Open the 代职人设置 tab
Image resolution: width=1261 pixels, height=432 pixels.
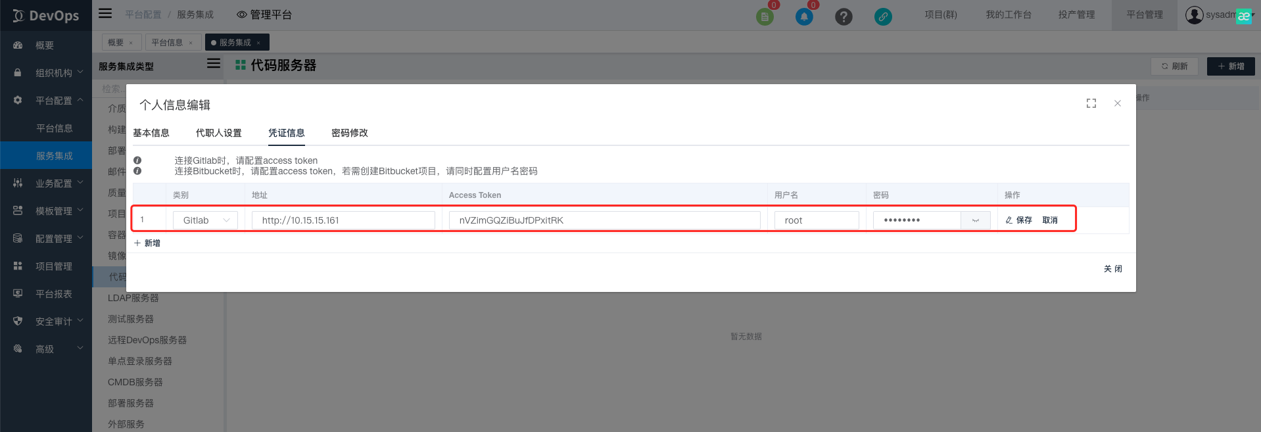[x=219, y=133]
